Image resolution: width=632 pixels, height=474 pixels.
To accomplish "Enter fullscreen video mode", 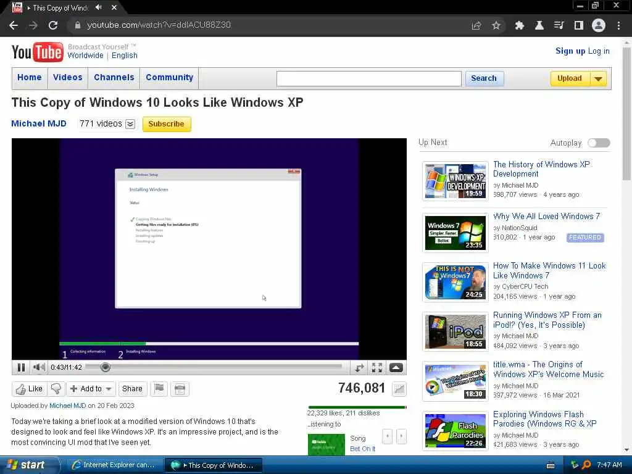I will [x=377, y=367].
